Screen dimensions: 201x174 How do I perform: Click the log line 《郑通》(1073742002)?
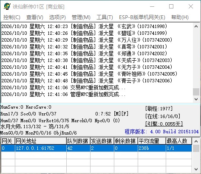point(84,53)
